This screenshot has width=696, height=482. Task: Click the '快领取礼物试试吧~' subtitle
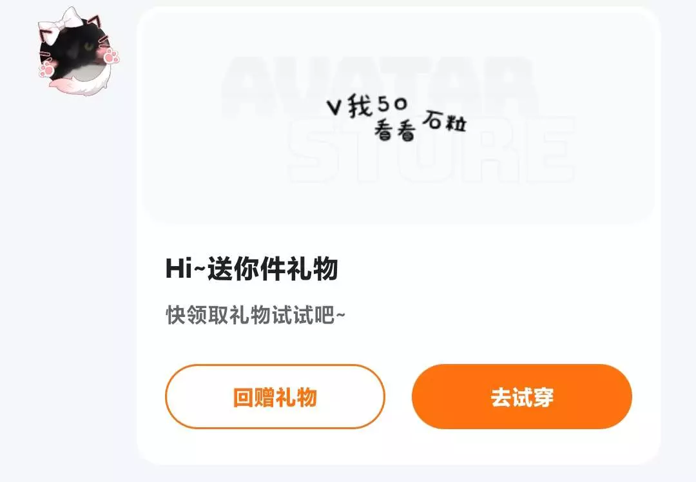click(255, 316)
